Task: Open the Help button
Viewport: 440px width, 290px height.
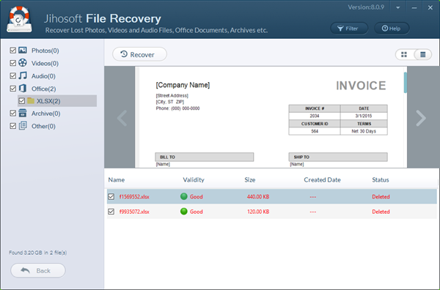Action: [392, 29]
